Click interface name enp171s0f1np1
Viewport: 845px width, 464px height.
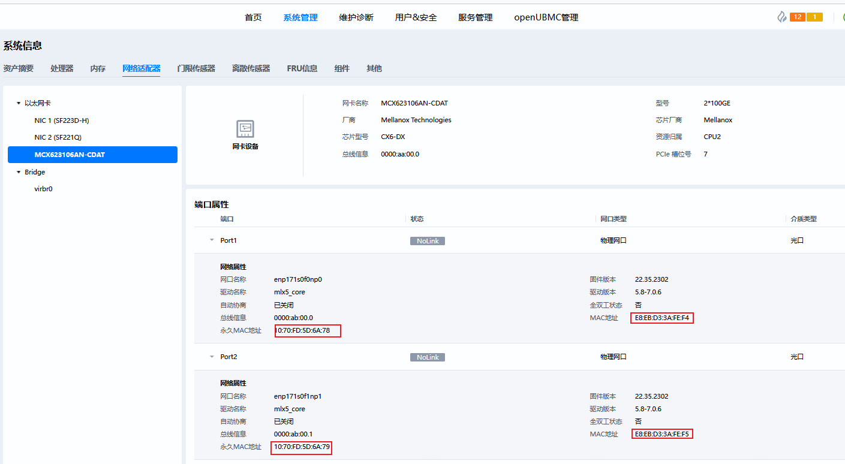pos(298,396)
